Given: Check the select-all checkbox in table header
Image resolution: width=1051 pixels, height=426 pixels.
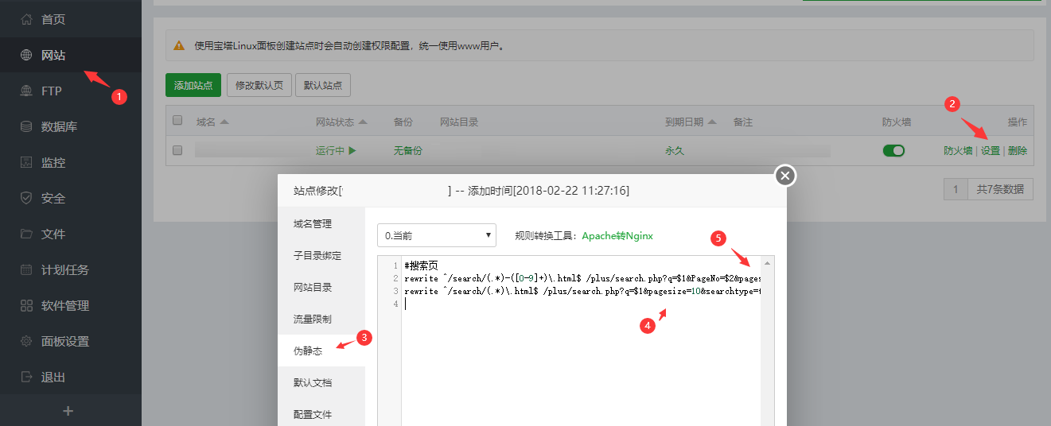Looking at the screenshot, I should (177, 121).
